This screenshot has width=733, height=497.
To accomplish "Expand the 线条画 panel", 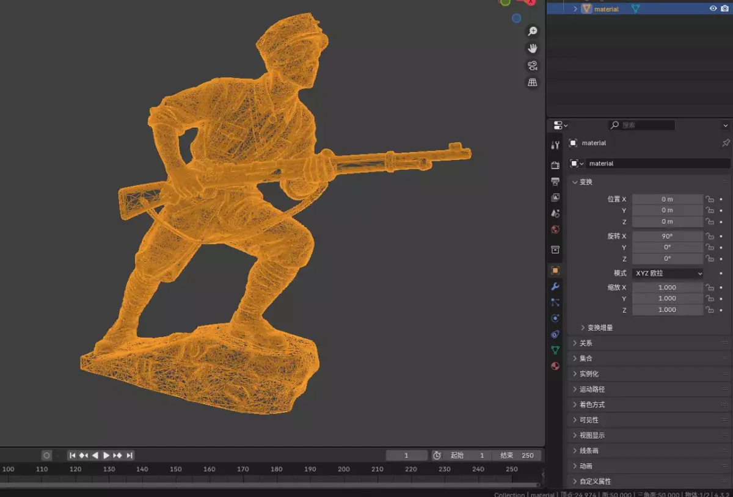I will pyautogui.click(x=649, y=451).
